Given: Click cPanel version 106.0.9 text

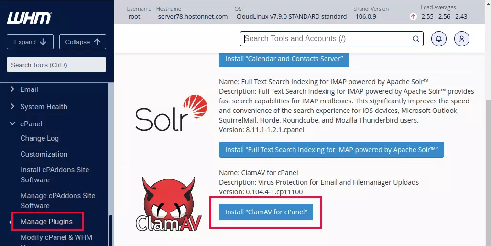Looking at the screenshot, I should pos(366,17).
